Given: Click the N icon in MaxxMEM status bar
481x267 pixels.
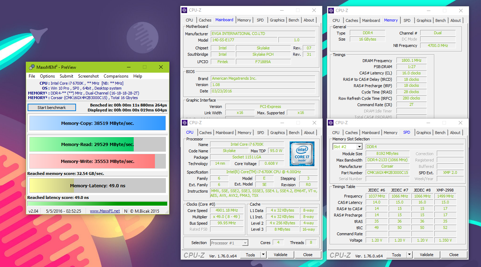Looking at the screenshot, I should click(126, 211).
